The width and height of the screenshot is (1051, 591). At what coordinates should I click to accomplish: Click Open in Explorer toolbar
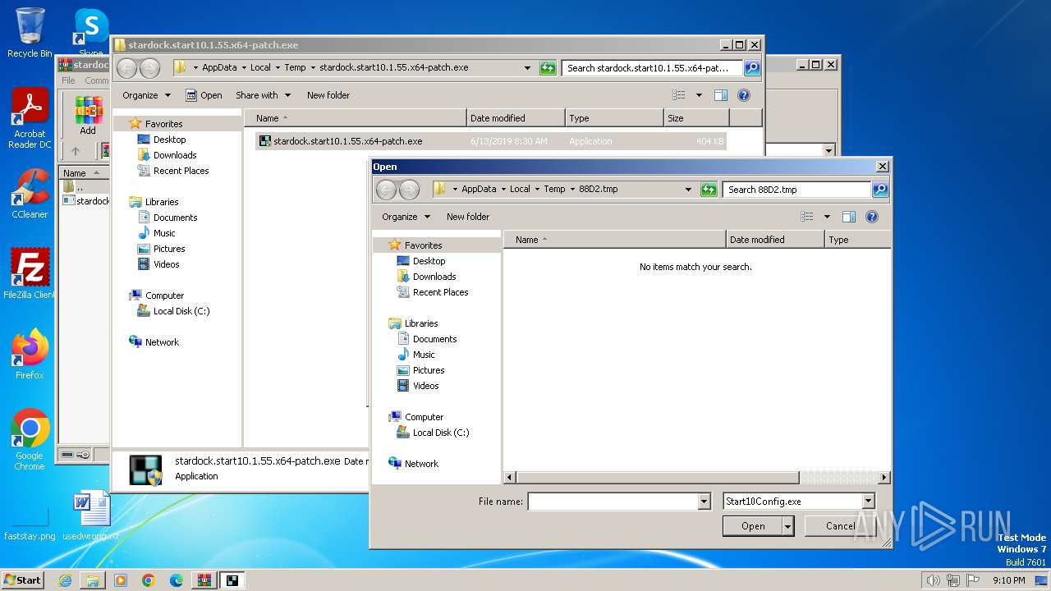pos(204,95)
